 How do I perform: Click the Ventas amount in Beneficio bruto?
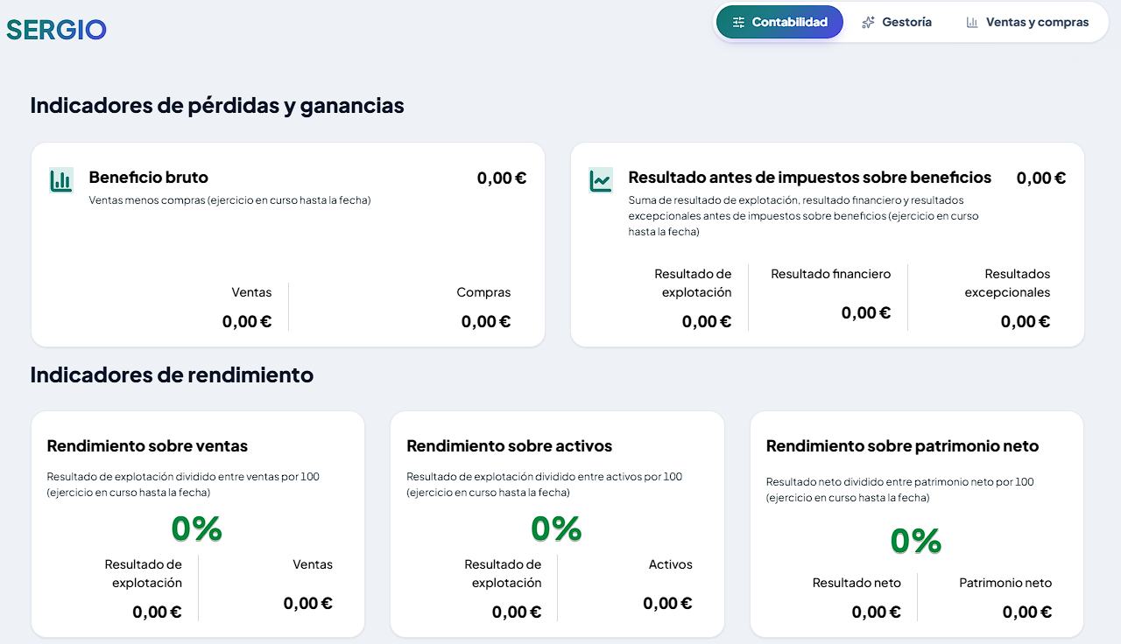tap(247, 321)
